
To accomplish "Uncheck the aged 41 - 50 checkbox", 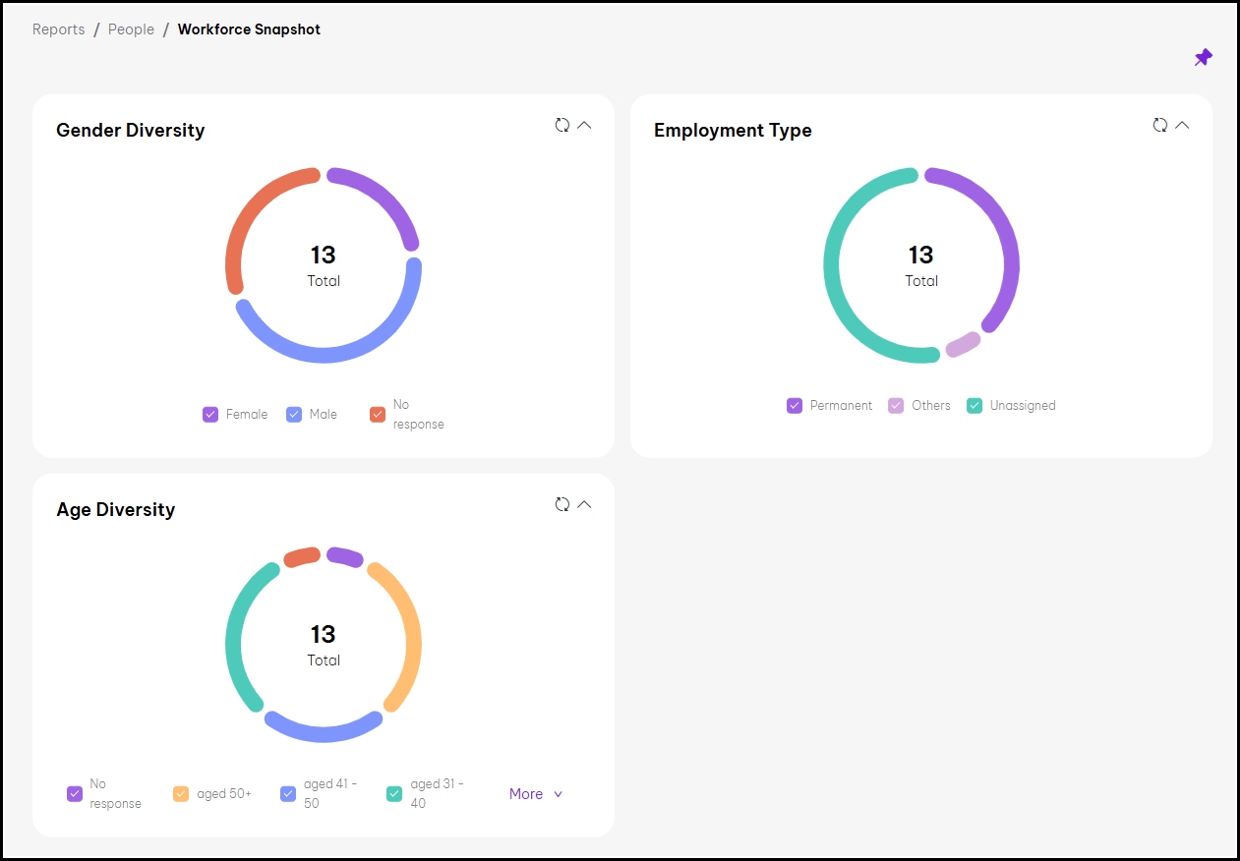I will [288, 793].
